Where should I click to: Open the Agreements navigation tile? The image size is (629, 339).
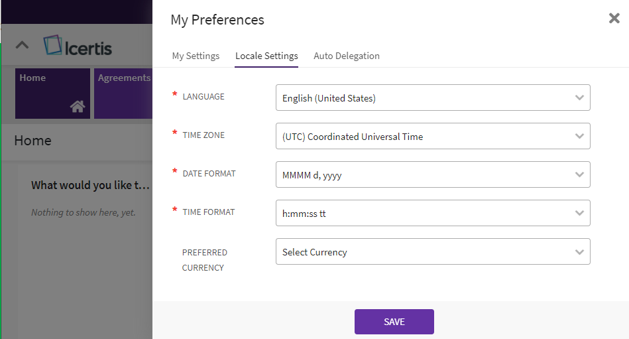click(123, 93)
